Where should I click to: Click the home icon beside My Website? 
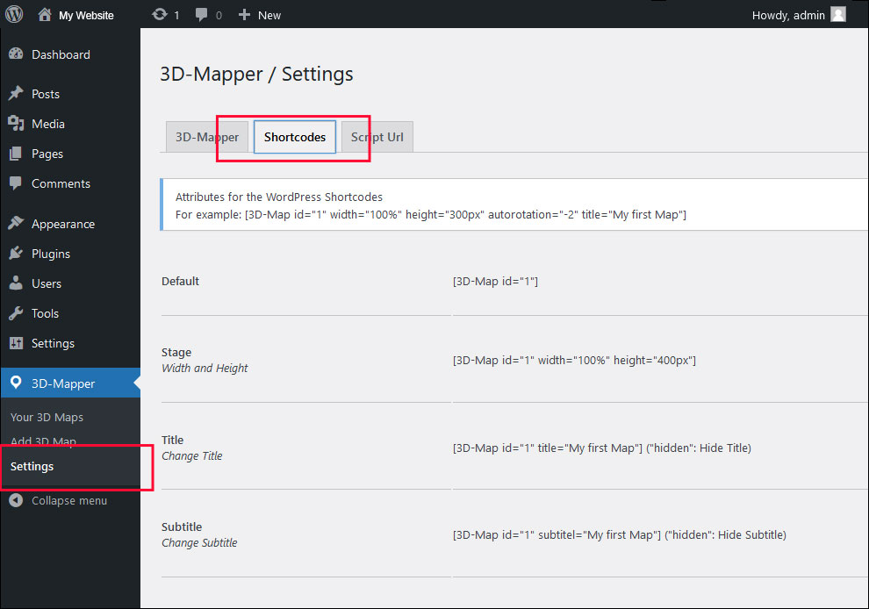[45, 14]
